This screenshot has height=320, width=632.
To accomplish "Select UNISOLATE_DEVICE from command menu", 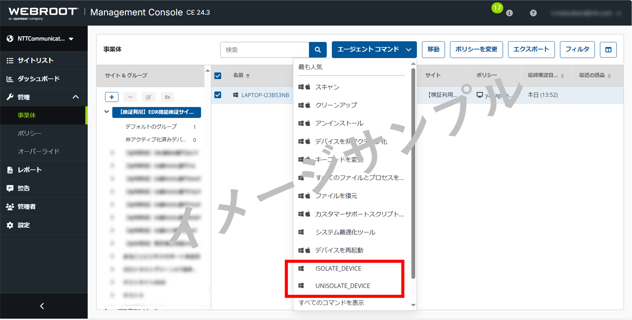I will [x=342, y=286].
